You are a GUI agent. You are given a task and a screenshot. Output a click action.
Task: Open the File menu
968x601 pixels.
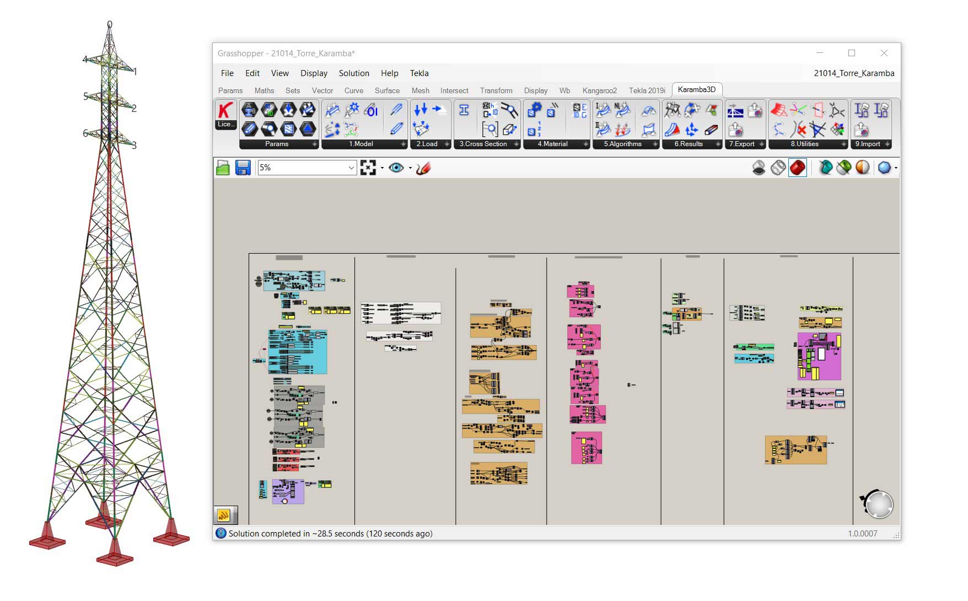pyautogui.click(x=227, y=73)
